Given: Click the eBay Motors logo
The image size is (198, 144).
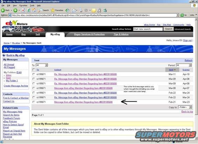Looking at the screenshot, I should (16, 23).
